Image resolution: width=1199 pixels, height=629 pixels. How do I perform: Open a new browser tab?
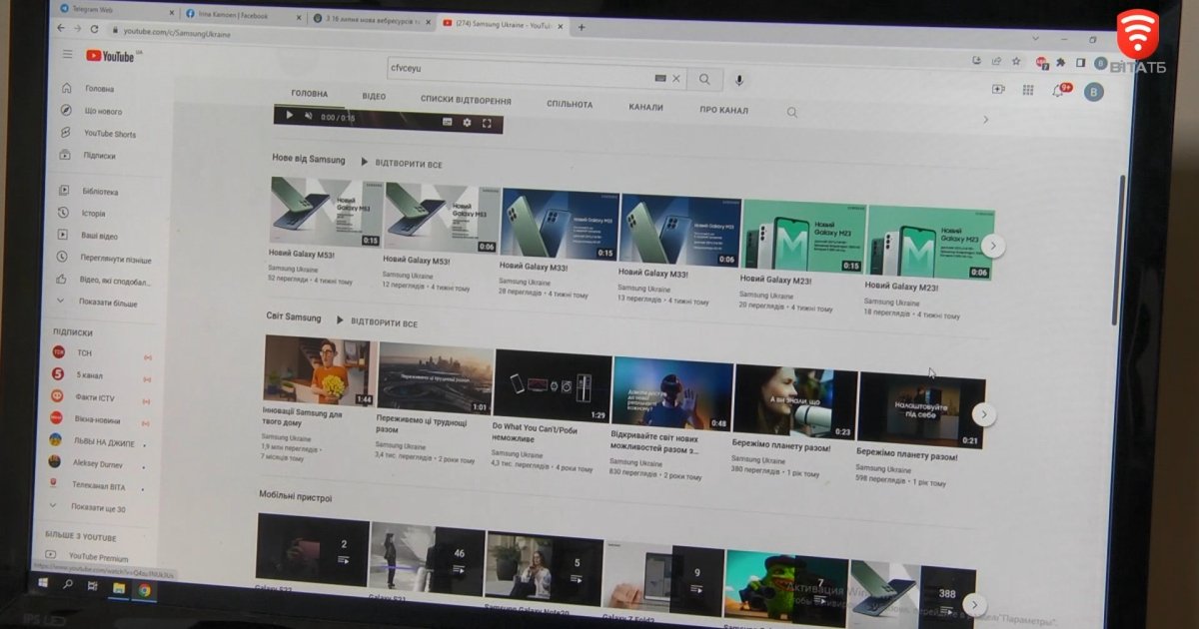pos(582,27)
